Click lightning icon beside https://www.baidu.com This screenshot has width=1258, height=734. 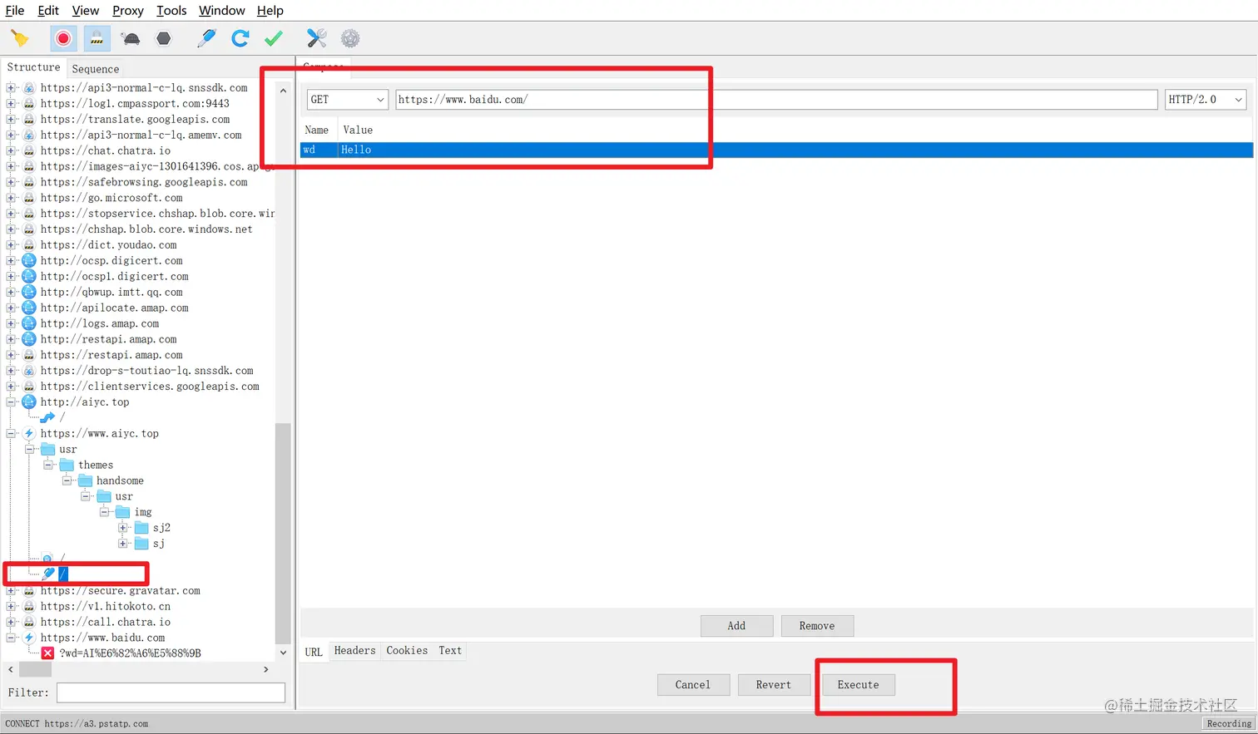[x=29, y=638]
